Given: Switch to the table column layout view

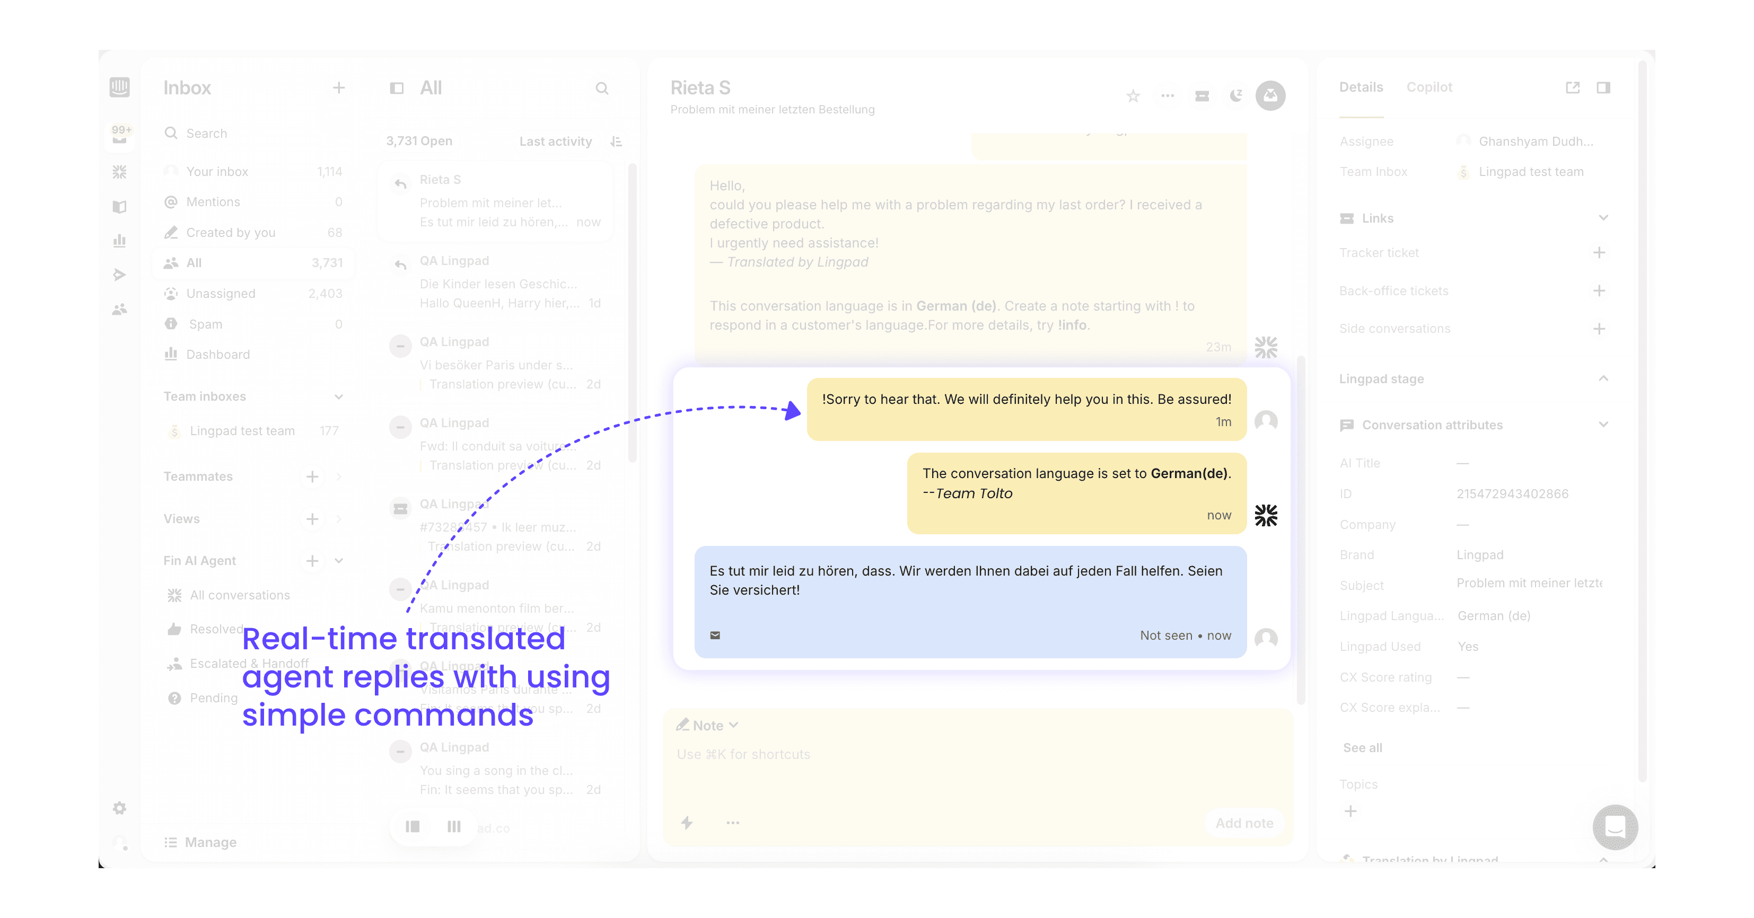Looking at the screenshot, I should click(x=453, y=826).
